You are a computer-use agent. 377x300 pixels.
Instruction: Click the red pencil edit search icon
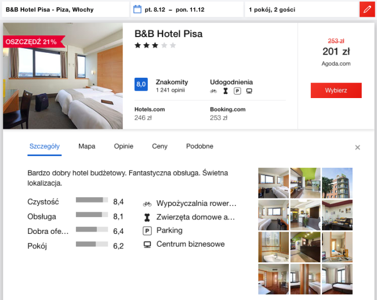pos(367,9)
